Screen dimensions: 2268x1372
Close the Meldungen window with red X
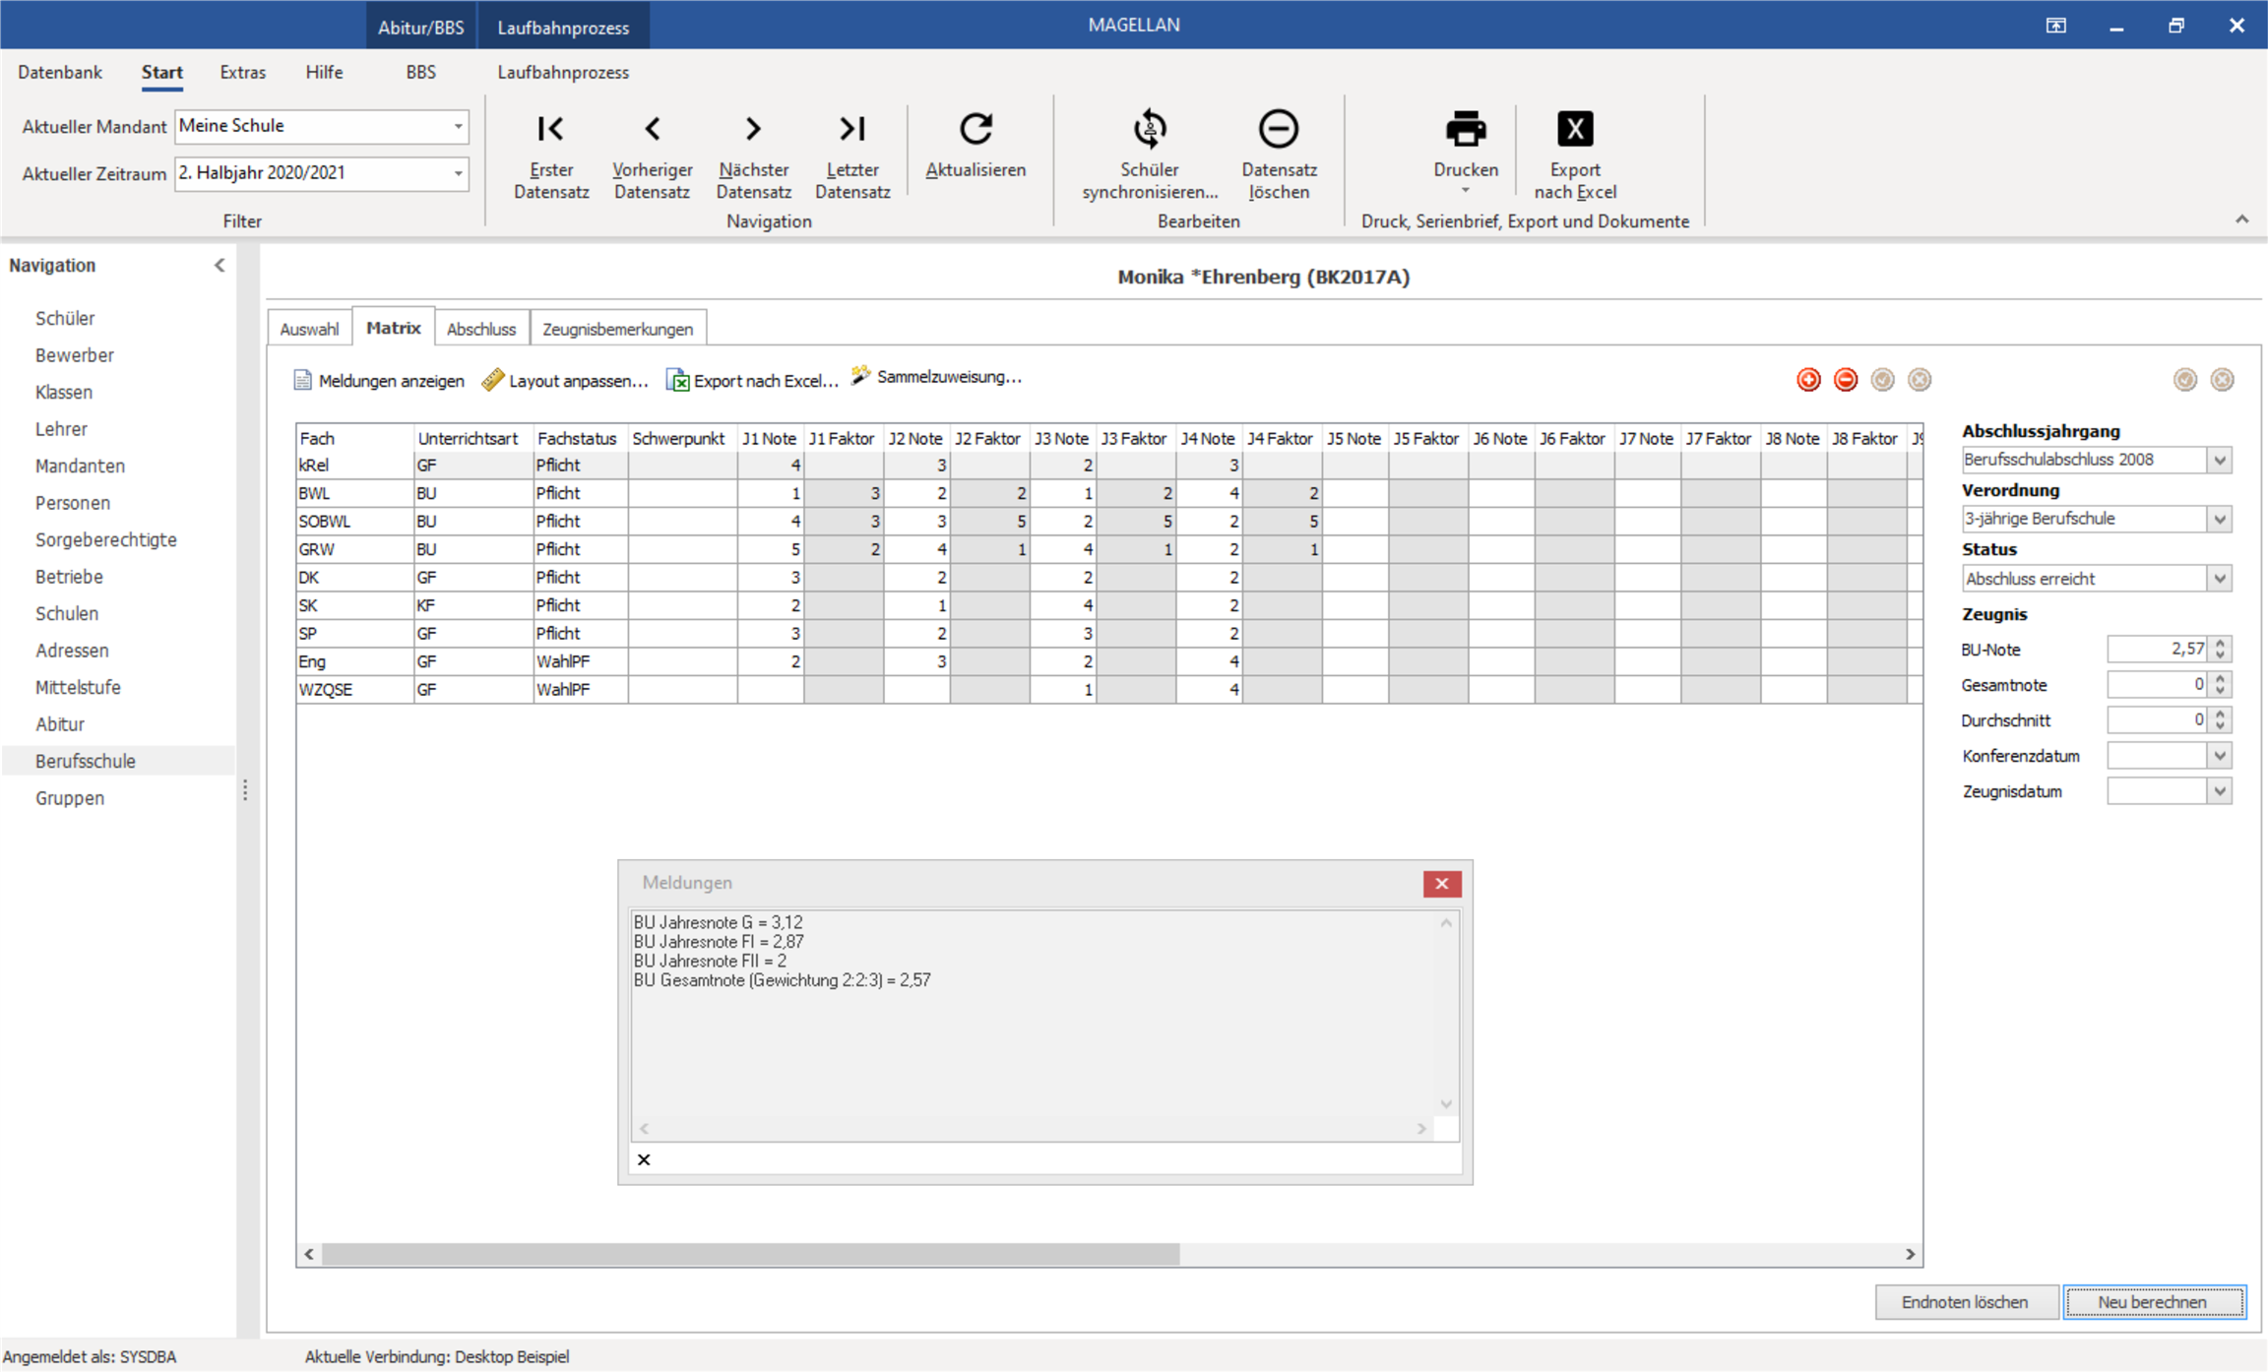coord(1441,883)
